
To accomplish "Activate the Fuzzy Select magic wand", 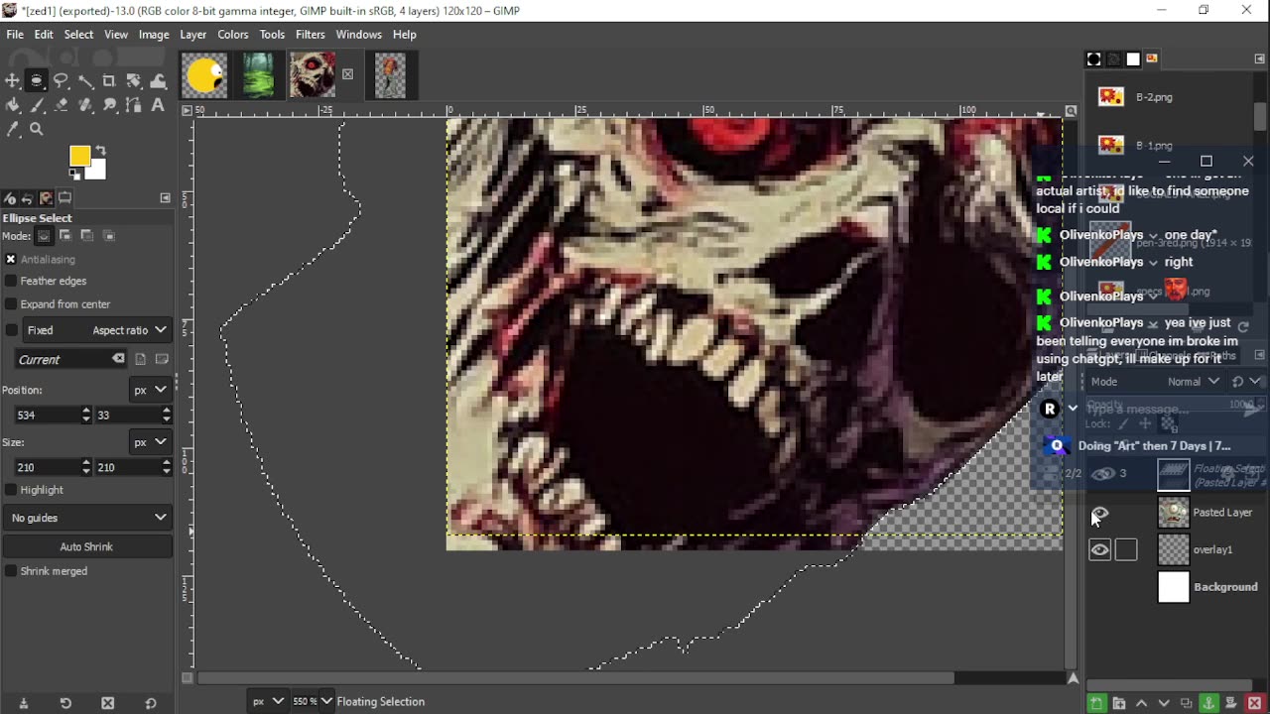I will point(85,81).
